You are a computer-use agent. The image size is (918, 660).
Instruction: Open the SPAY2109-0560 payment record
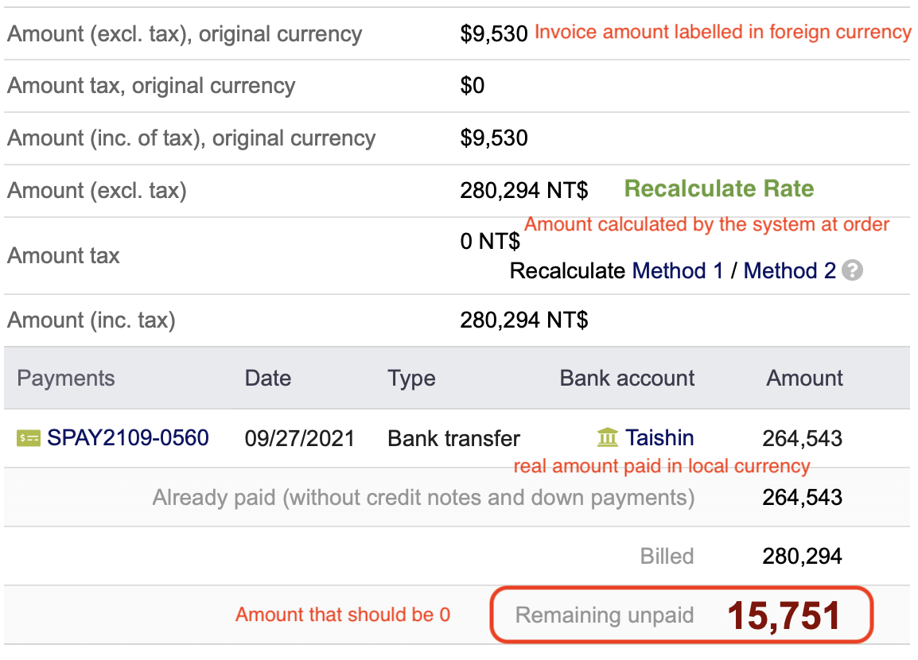(127, 437)
